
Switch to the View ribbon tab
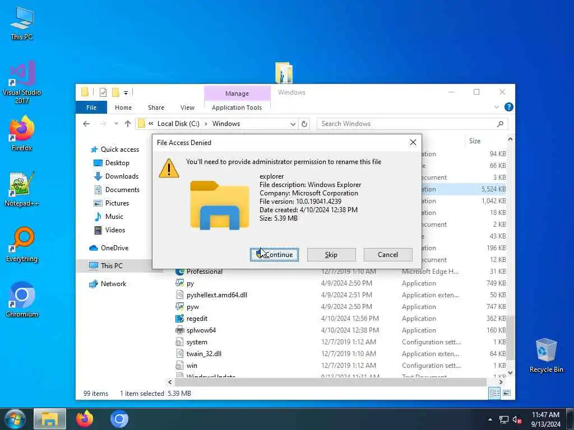coord(187,107)
